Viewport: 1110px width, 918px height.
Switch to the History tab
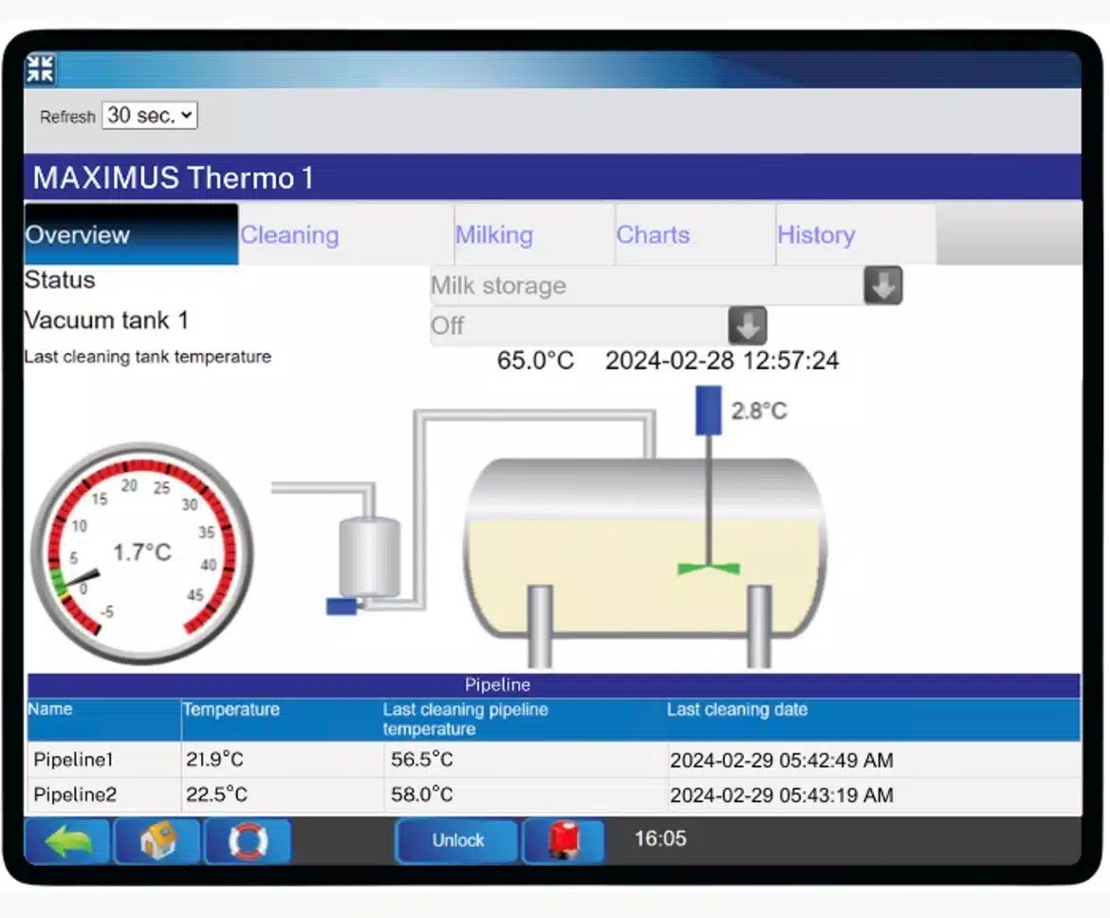point(816,234)
